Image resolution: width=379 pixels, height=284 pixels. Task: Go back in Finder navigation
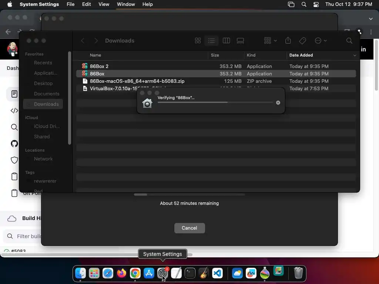click(83, 41)
